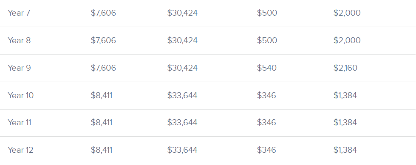This screenshot has width=416, height=165.
Task: Click $33,644 in the Year 10 row
Action: point(182,95)
